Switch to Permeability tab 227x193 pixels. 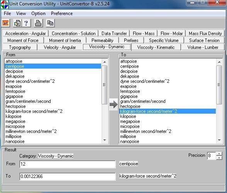[102, 40]
